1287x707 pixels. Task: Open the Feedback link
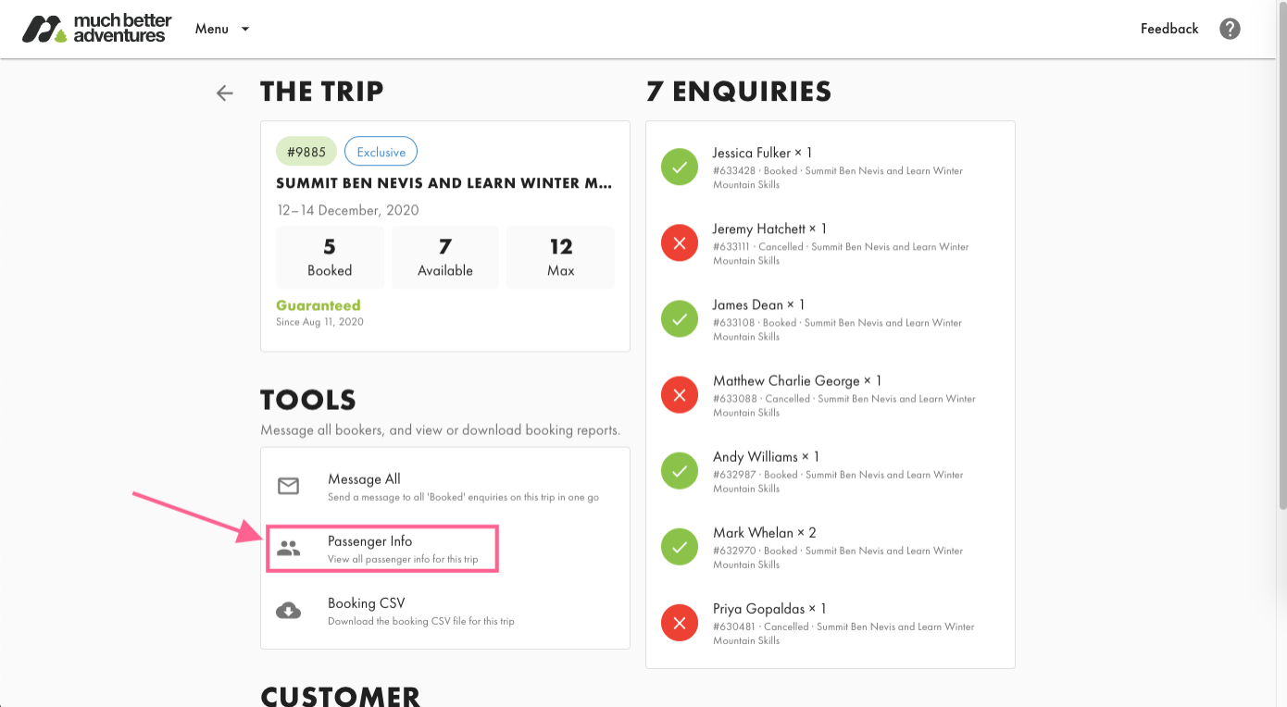pyautogui.click(x=1168, y=29)
